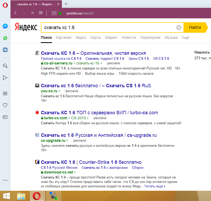Open 'Об CS 1.6' sitelink
The width and height of the screenshot is (211, 201).
click(161, 59)
